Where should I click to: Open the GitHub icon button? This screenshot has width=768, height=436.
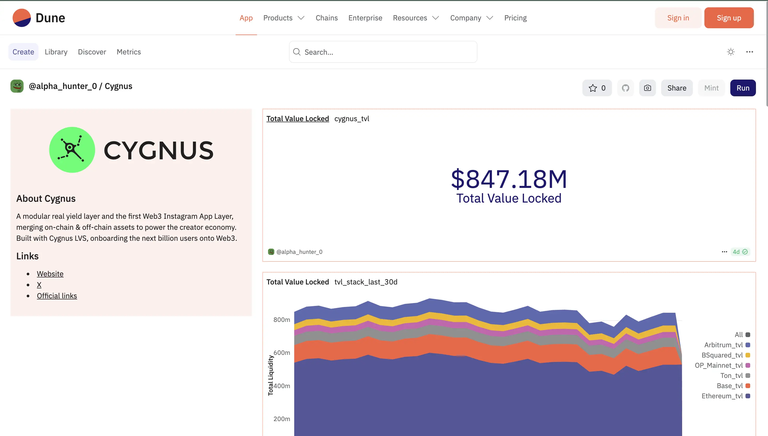(x=625, y=88)
